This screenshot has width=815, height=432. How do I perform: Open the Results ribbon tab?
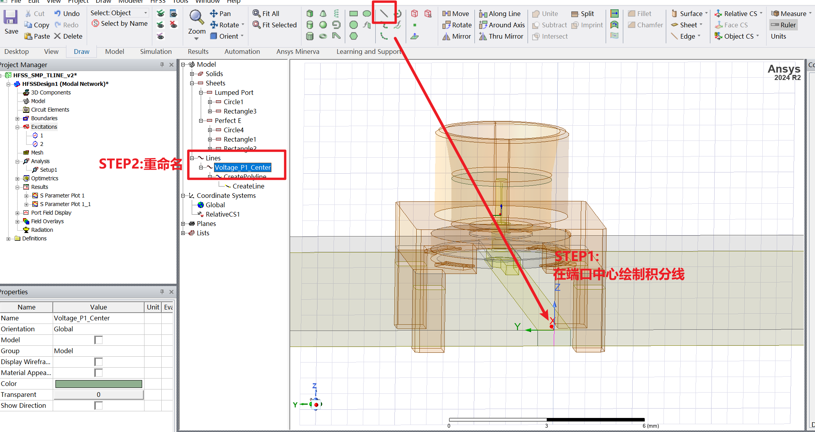point(198,52)
